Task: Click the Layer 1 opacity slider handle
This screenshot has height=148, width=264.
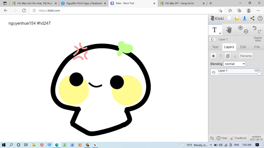Action: coord(259,74)
